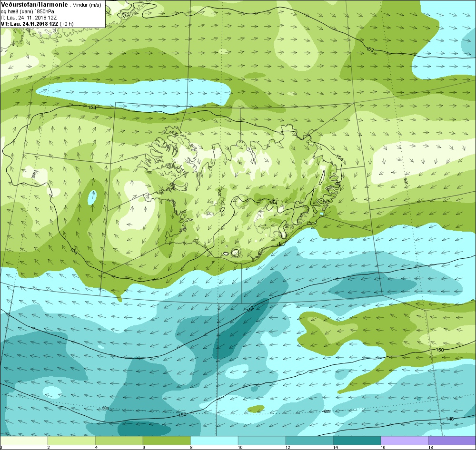Click the 'VT: Lau. 24.11.2018 12Z (+0 h)' line
The image size is (476, 450).
[x=37, y=24]
